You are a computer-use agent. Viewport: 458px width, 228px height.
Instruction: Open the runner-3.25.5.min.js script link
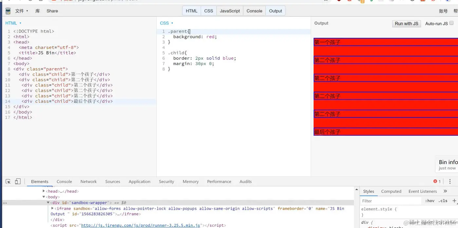click(x=140, y=225)
